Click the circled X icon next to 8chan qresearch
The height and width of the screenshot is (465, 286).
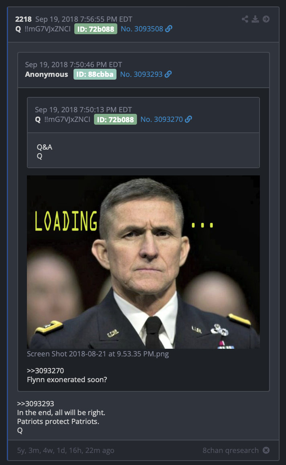(x=266, y=450)
